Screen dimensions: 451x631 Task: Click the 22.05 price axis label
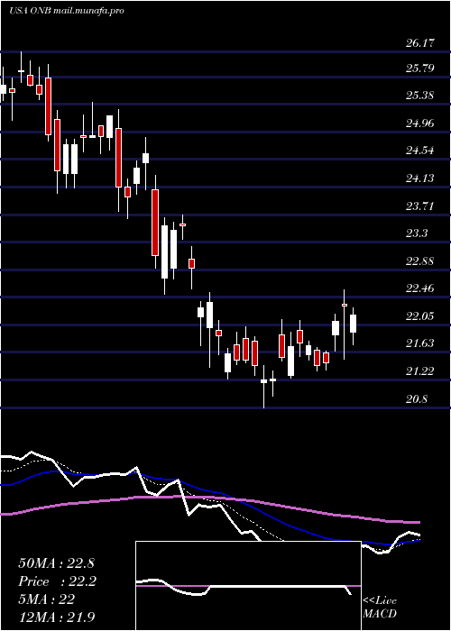pos(420,316)
